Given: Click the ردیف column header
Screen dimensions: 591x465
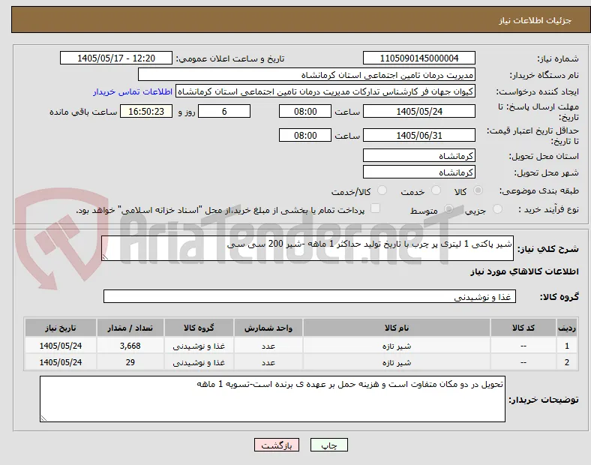Looking at the screenshot, I should pyautogui.click(x=566, y=328).
